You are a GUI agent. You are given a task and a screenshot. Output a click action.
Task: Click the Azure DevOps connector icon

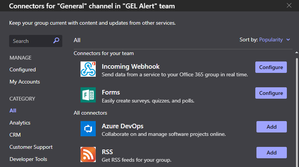coord(88,129)
